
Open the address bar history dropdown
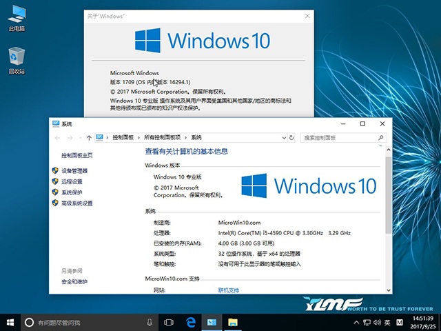(284, 138)
